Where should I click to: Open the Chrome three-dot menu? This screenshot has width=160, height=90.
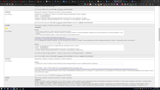(x=158, y=4)
